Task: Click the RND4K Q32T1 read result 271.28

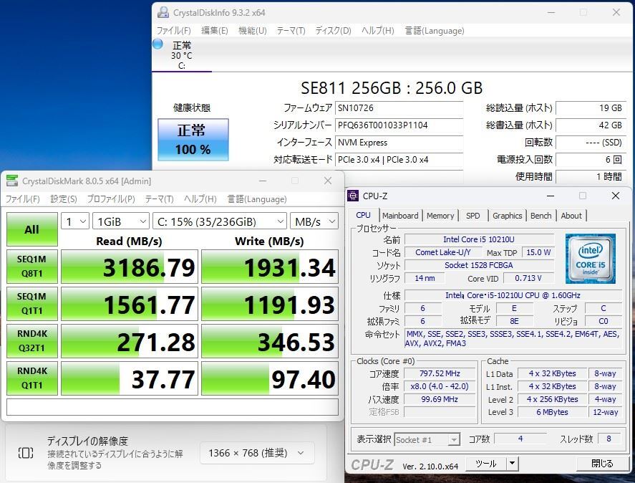Action: (x=130, y=341)
